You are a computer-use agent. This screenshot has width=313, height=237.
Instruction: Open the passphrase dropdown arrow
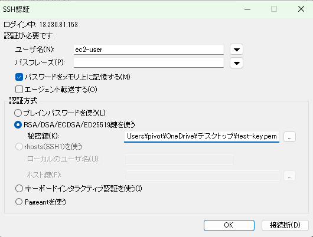point(236,63)
